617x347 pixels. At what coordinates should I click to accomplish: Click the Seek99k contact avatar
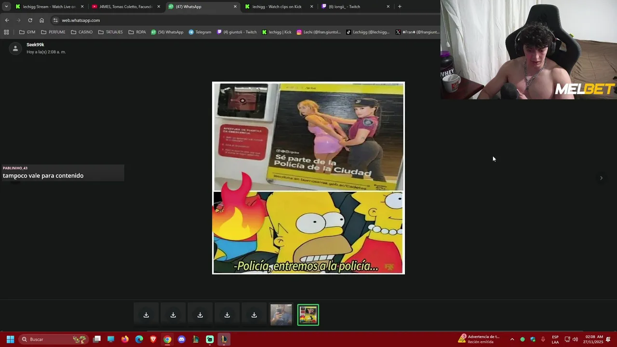tap(15, 48)
